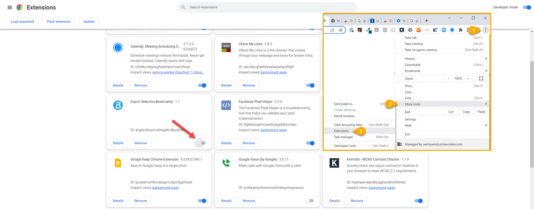
Task: Open Check My Links background page link
Action: tap(274, 72)
